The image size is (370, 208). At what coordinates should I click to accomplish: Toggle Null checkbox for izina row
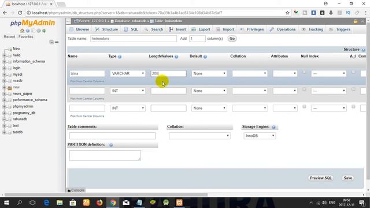tap(304, 72)
